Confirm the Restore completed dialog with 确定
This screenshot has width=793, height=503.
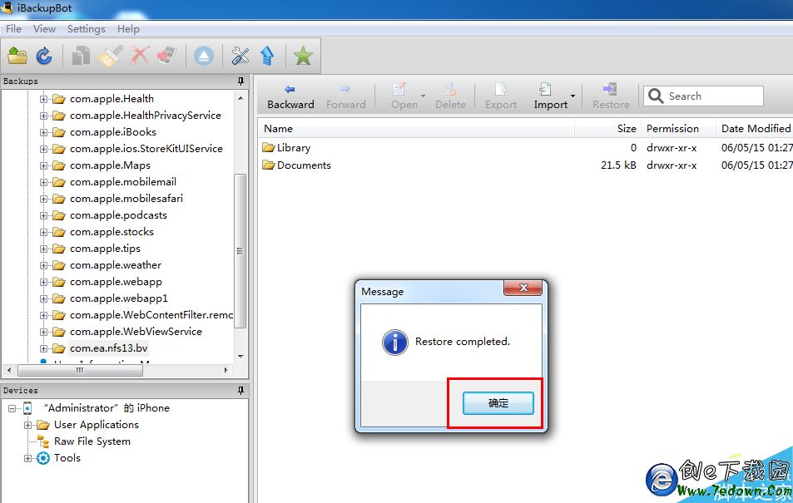498,403
